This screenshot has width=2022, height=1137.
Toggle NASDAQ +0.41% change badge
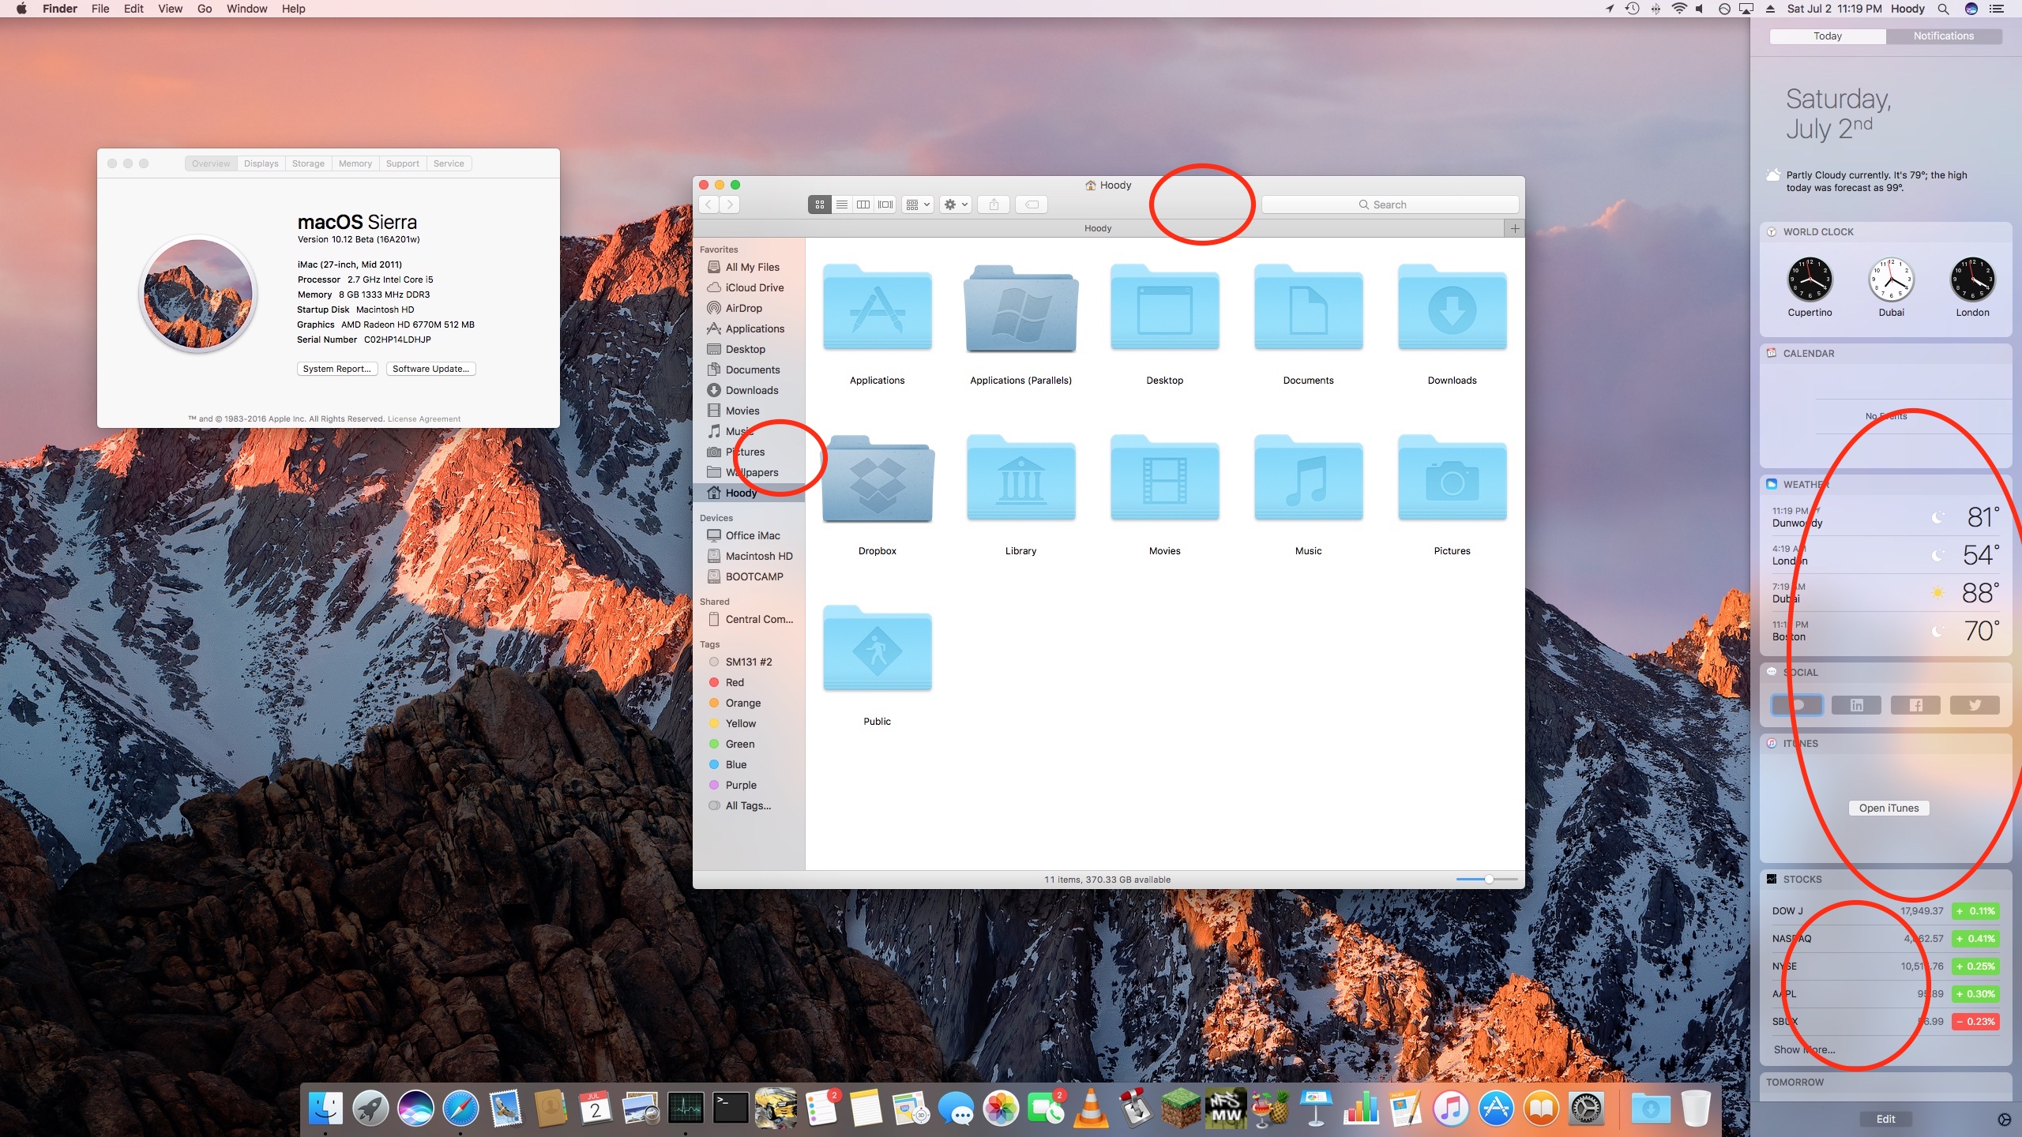point(1975,939)
